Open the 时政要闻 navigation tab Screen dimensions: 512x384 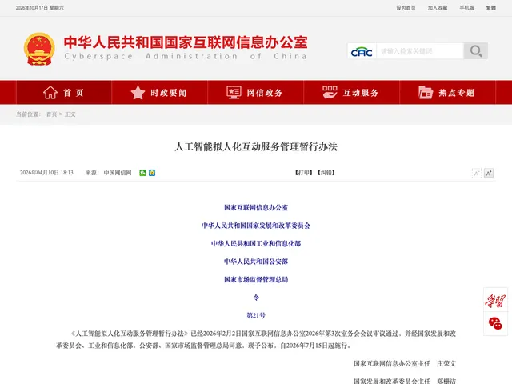coord(160,93)
